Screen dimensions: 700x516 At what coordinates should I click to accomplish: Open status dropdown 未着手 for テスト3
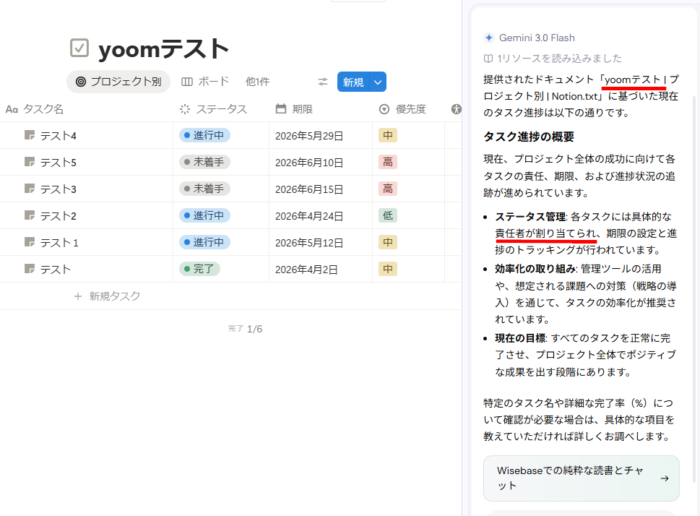click(x=204, y=189)
